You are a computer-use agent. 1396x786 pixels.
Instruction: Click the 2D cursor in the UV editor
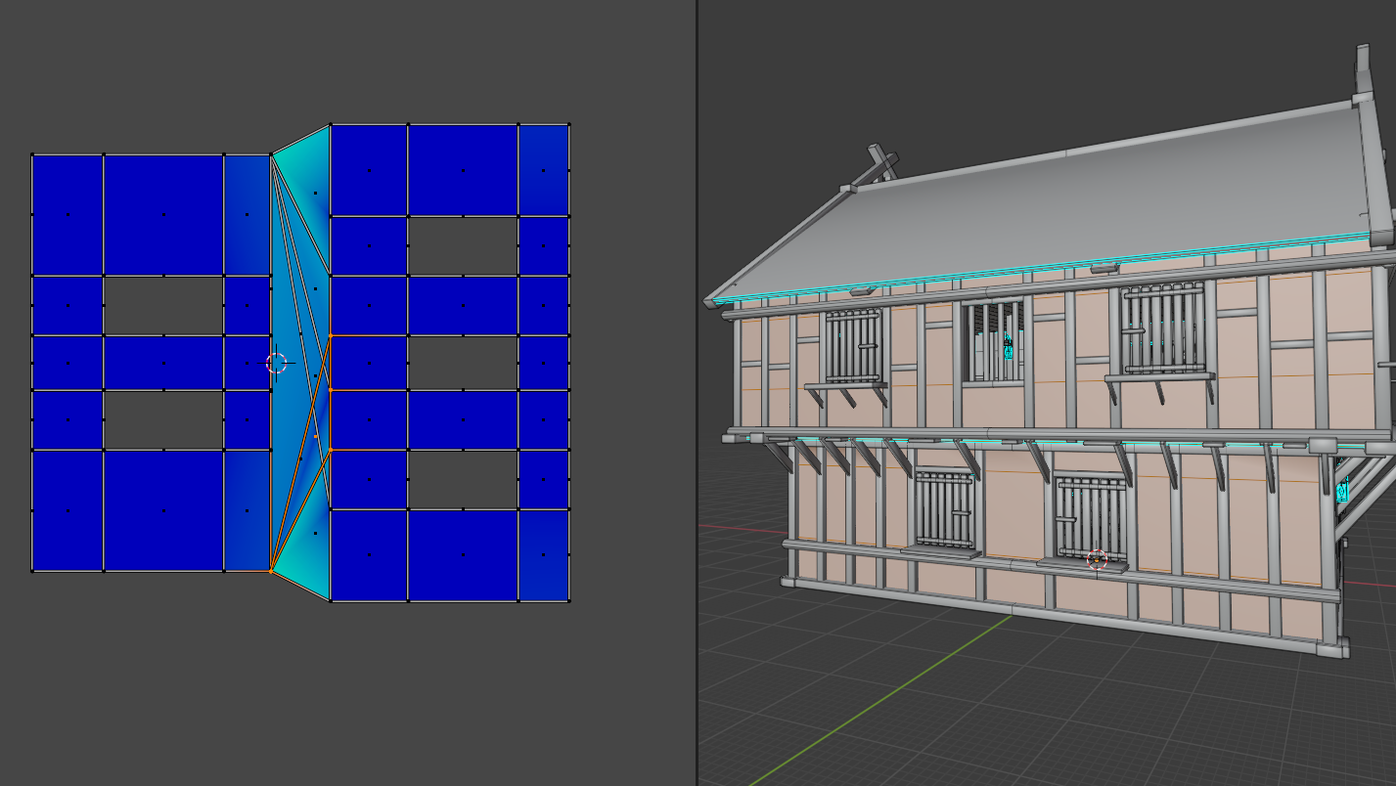[x=277, y=364]
